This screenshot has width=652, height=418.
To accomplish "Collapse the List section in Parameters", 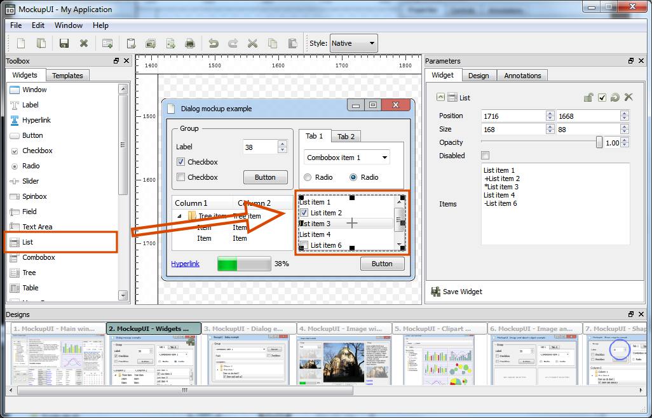I will tap(440, 97).
